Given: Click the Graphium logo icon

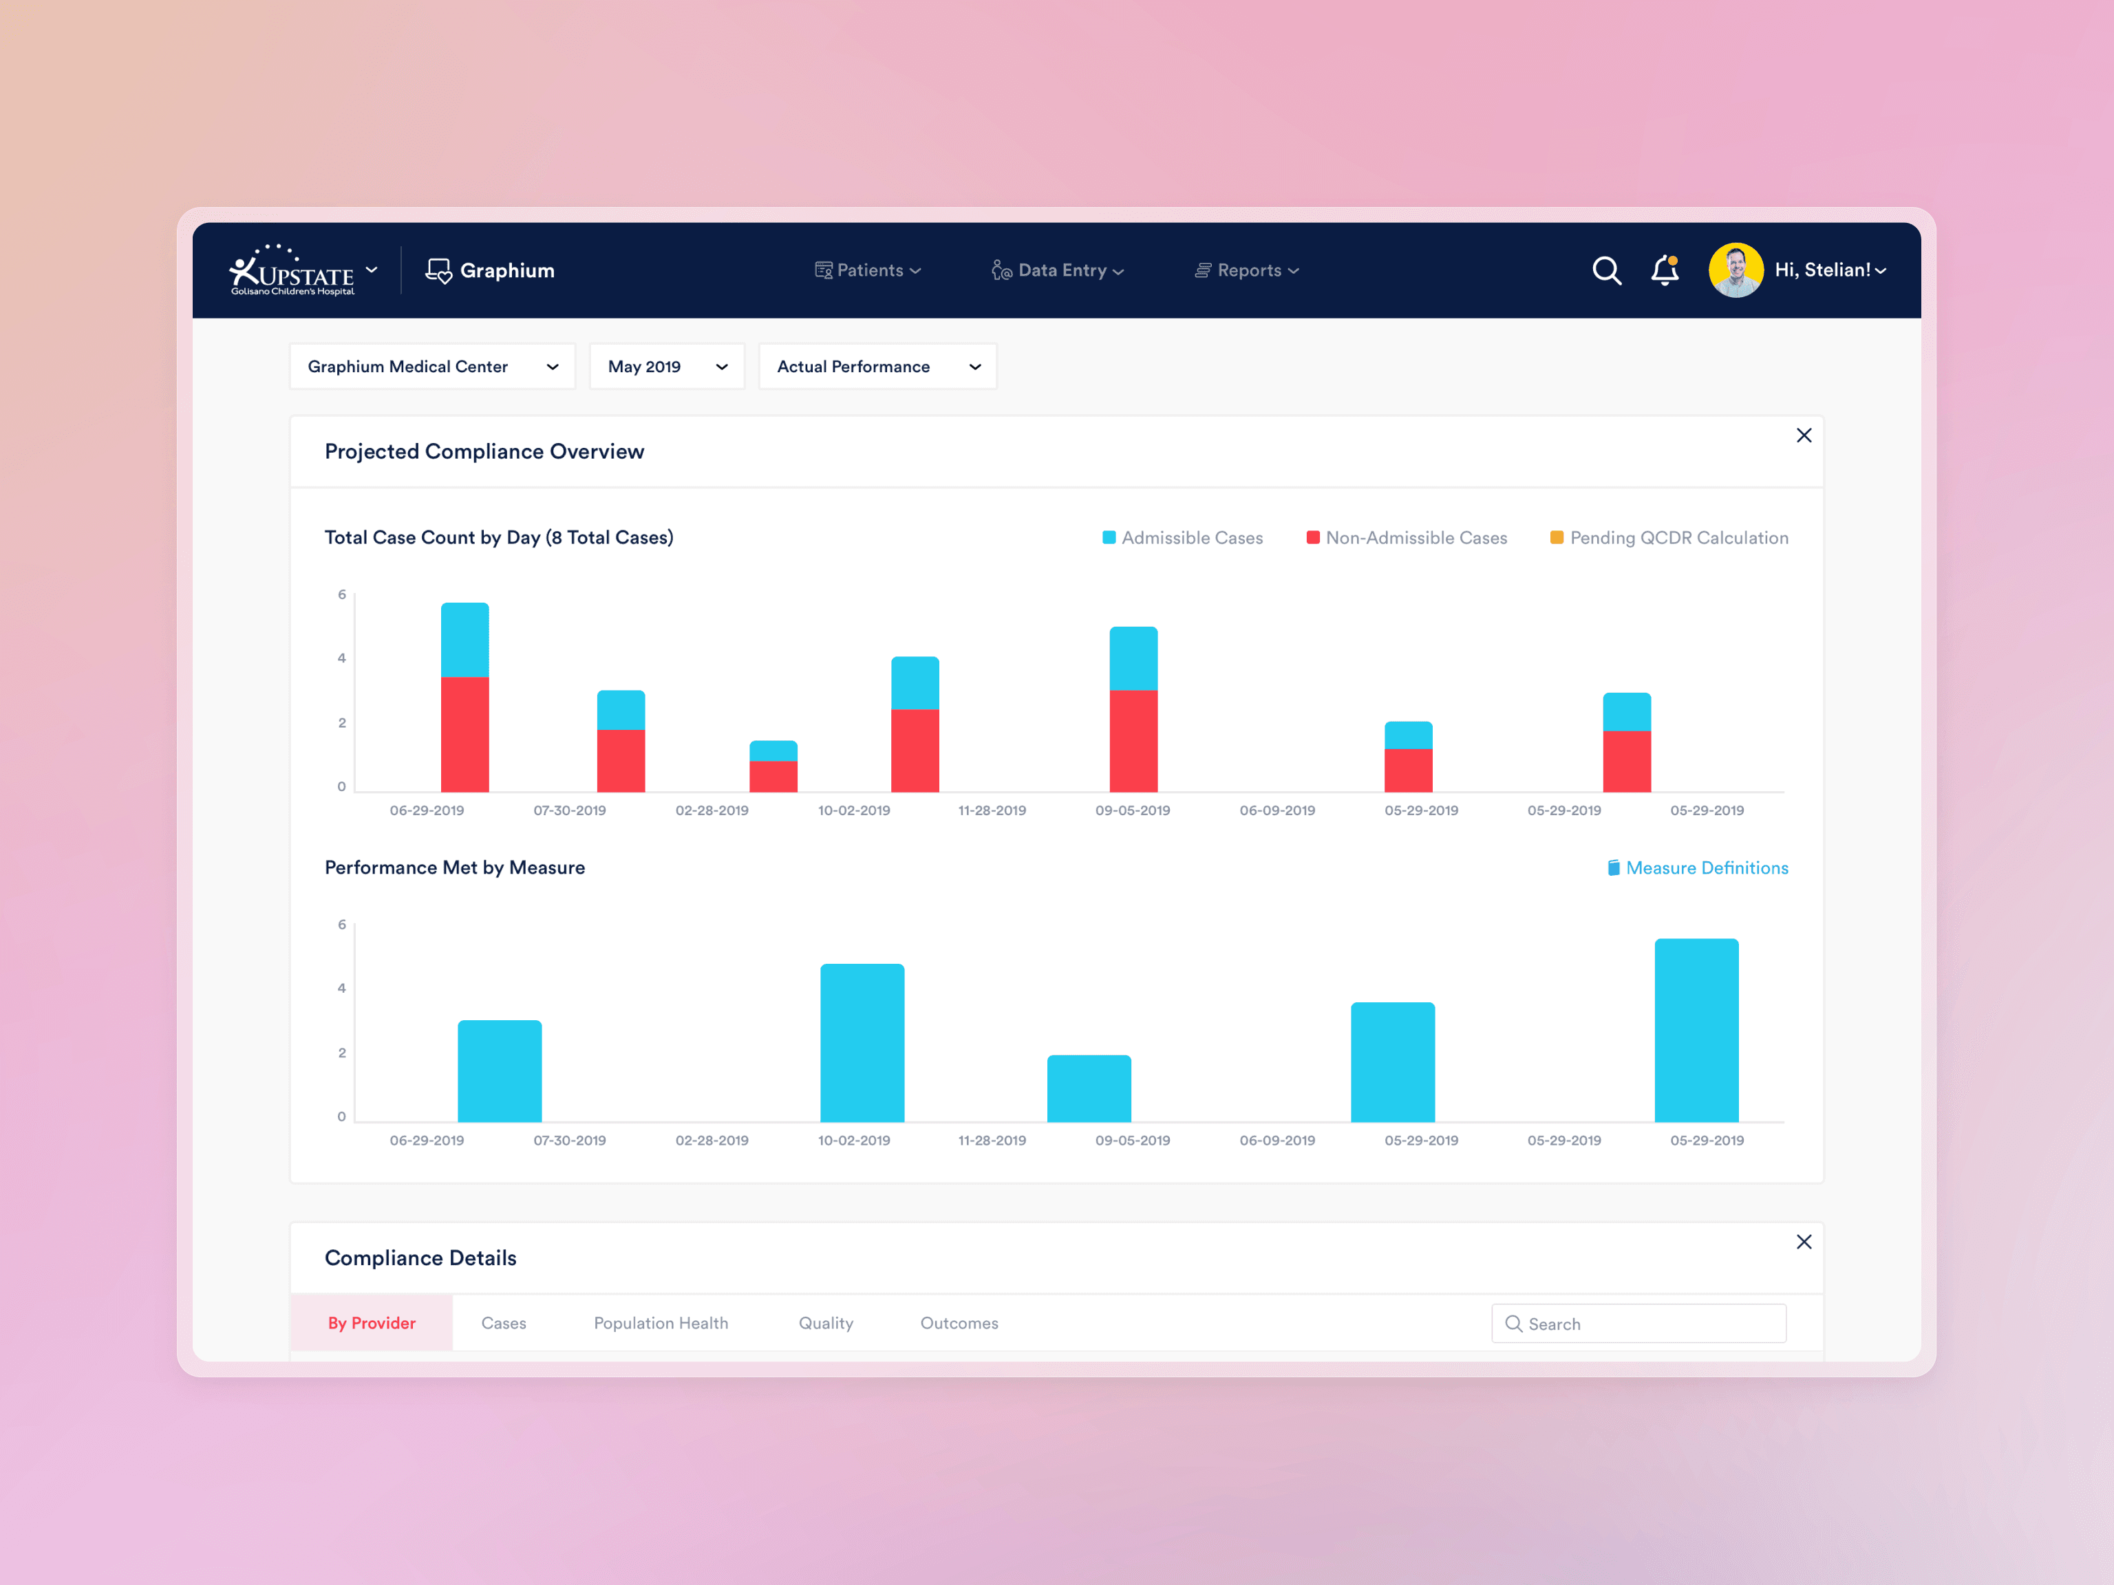Looking at the screenshot, I should tap(438, 270).
